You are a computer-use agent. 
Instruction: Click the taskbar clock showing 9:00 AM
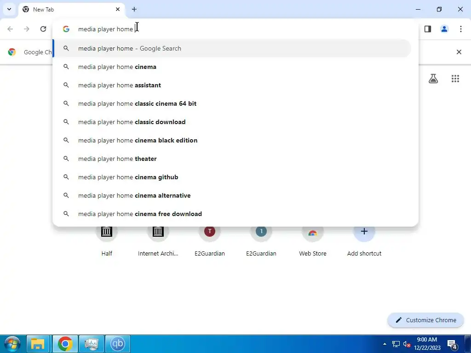427,344
